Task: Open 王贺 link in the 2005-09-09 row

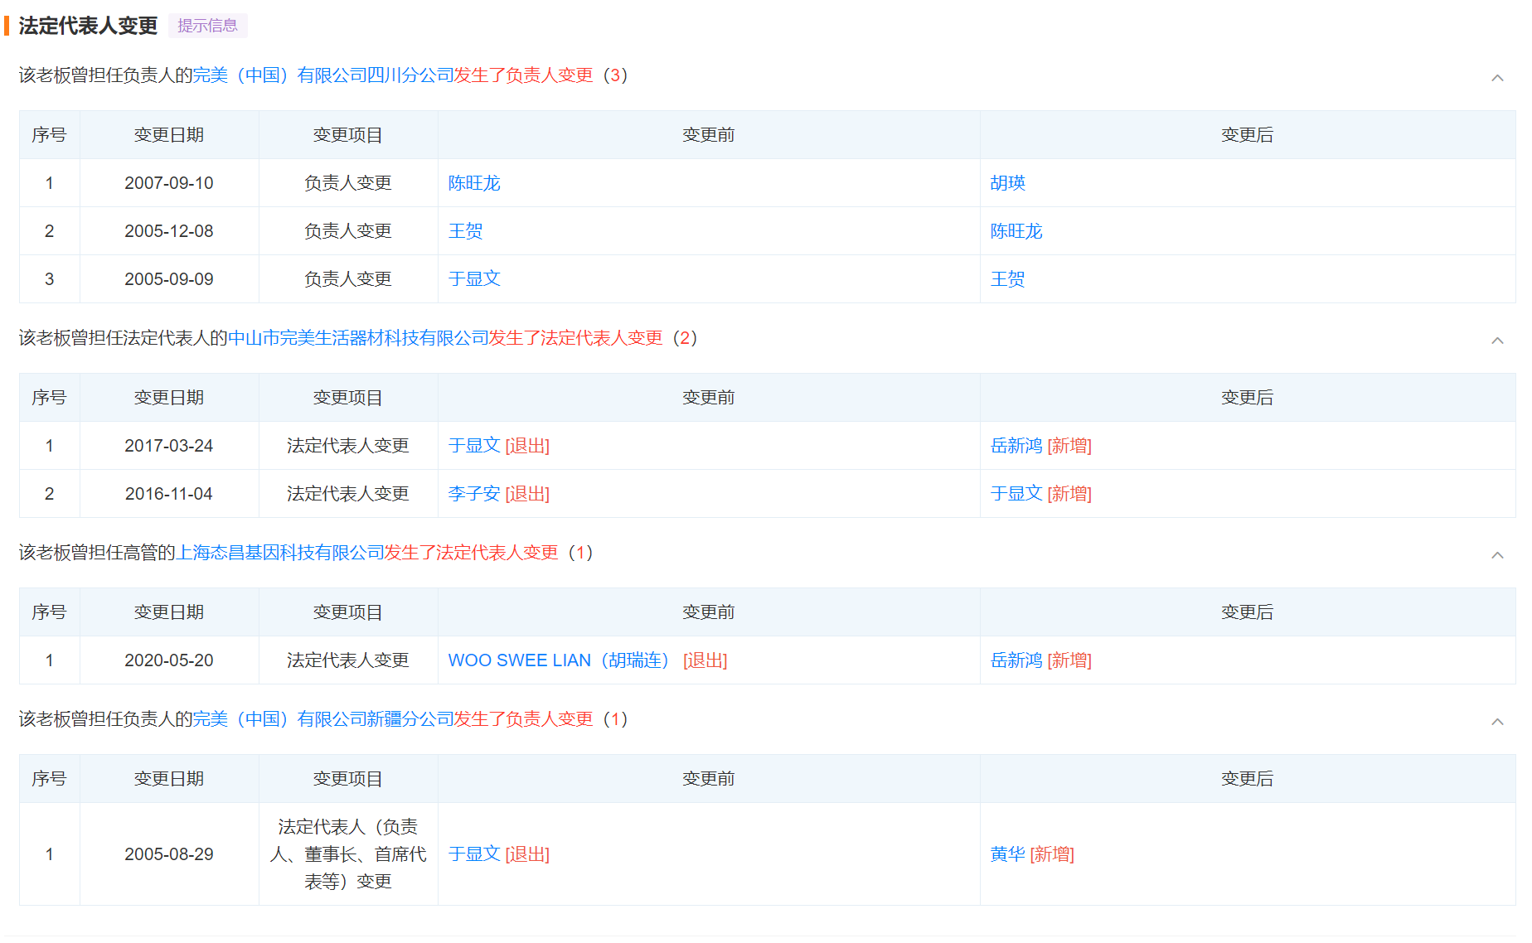Action: click(1008, 279)
